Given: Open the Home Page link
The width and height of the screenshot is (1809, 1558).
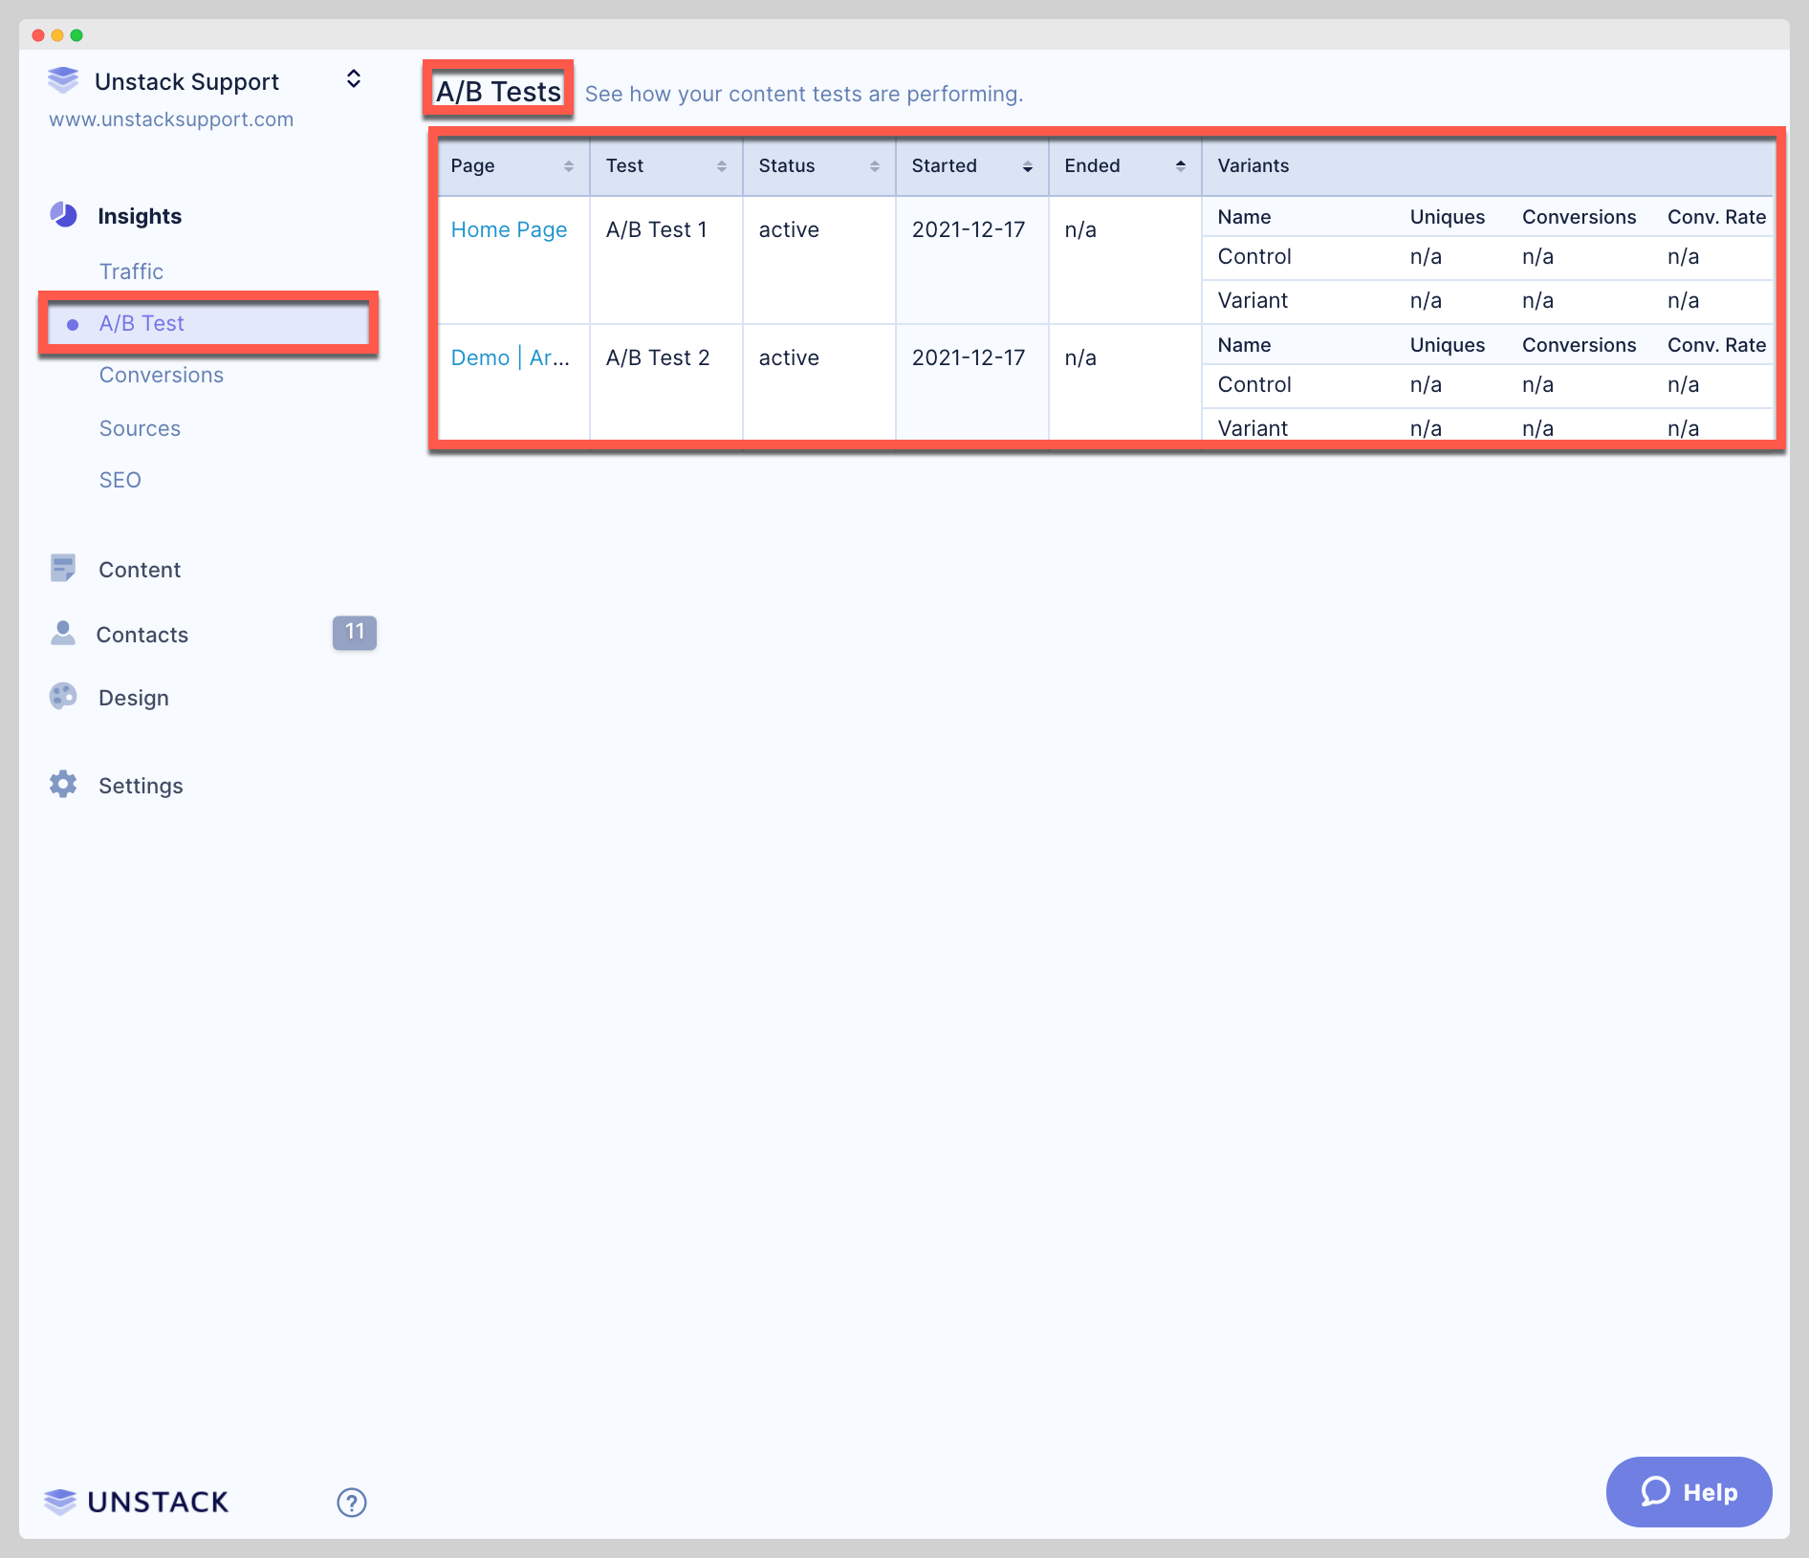Looking at the screenshot, I should click(x=509, y=229).
